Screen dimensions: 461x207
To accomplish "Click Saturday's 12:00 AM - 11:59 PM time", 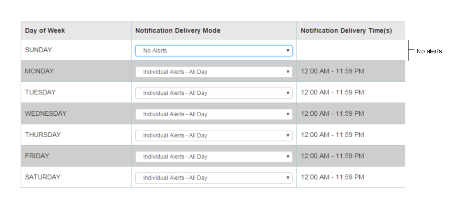I will (x=332, y=177).
